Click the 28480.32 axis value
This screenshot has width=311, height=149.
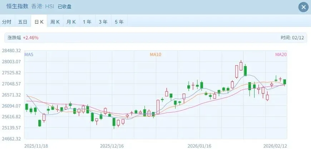tap(11, 50)
